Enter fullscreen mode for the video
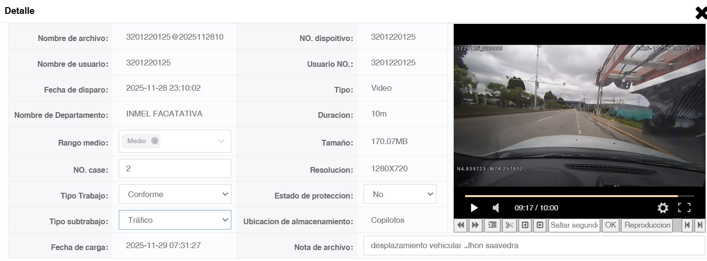The image size is (707, 261). [x=684, y=208]
